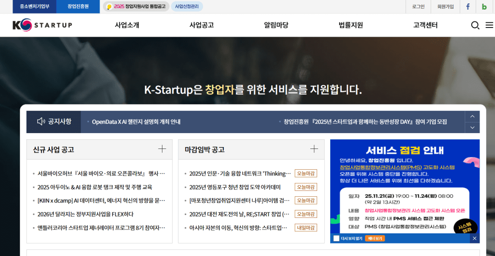This screenshot has height=256, width=495.
Task: Open the Facebook icon link
Action: (468, 7)
